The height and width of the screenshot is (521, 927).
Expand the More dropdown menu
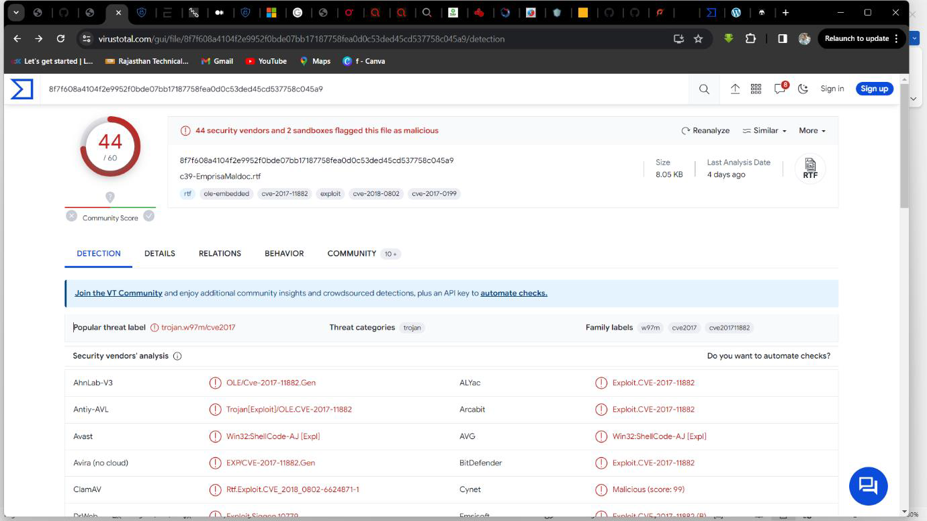(x=811, y=131)
